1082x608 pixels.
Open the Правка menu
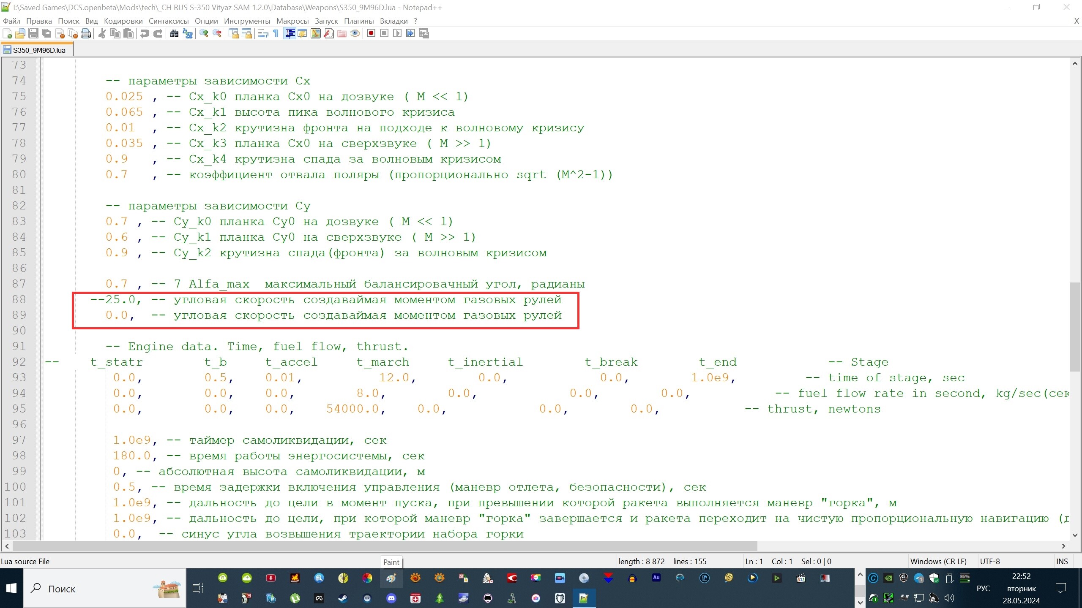tap(39, 21)
